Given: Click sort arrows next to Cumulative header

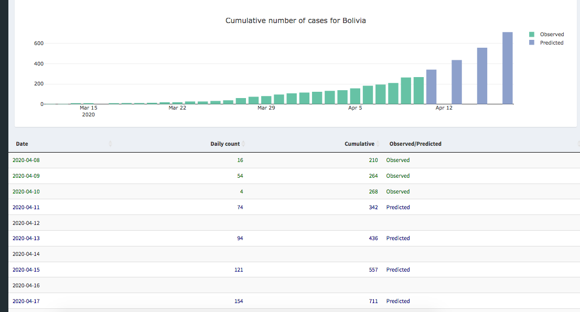Looking at the screenshot, I should click(x=378, y=144).
